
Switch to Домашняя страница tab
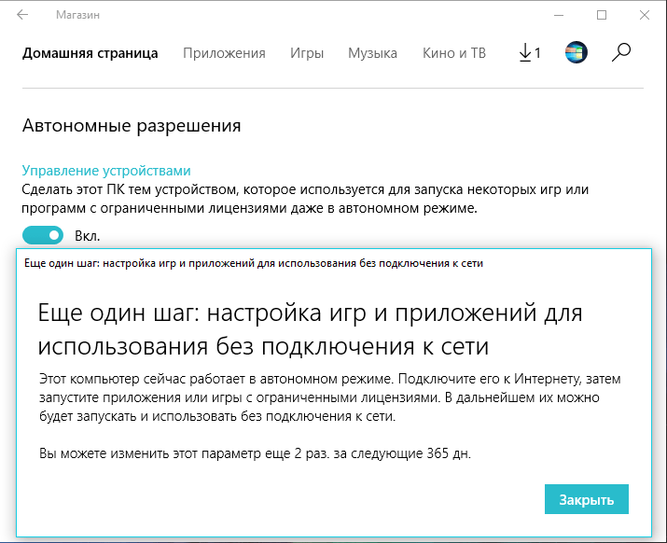coord(90,53)
